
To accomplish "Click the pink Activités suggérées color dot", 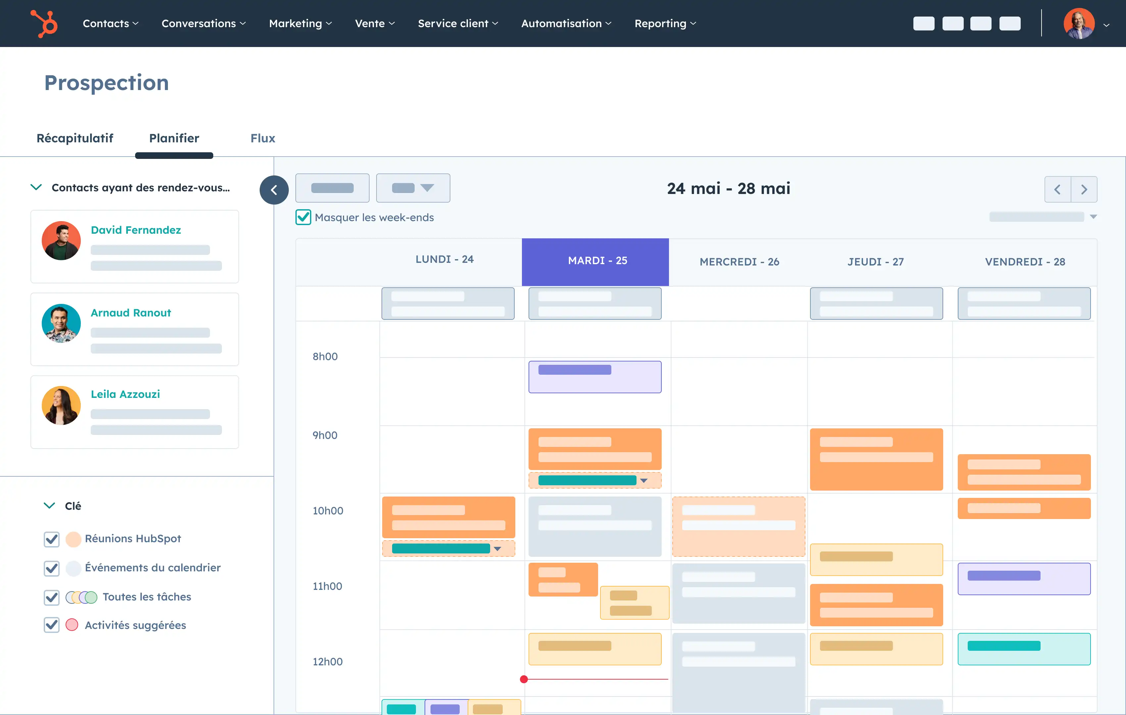I will [x=72, y=625].
